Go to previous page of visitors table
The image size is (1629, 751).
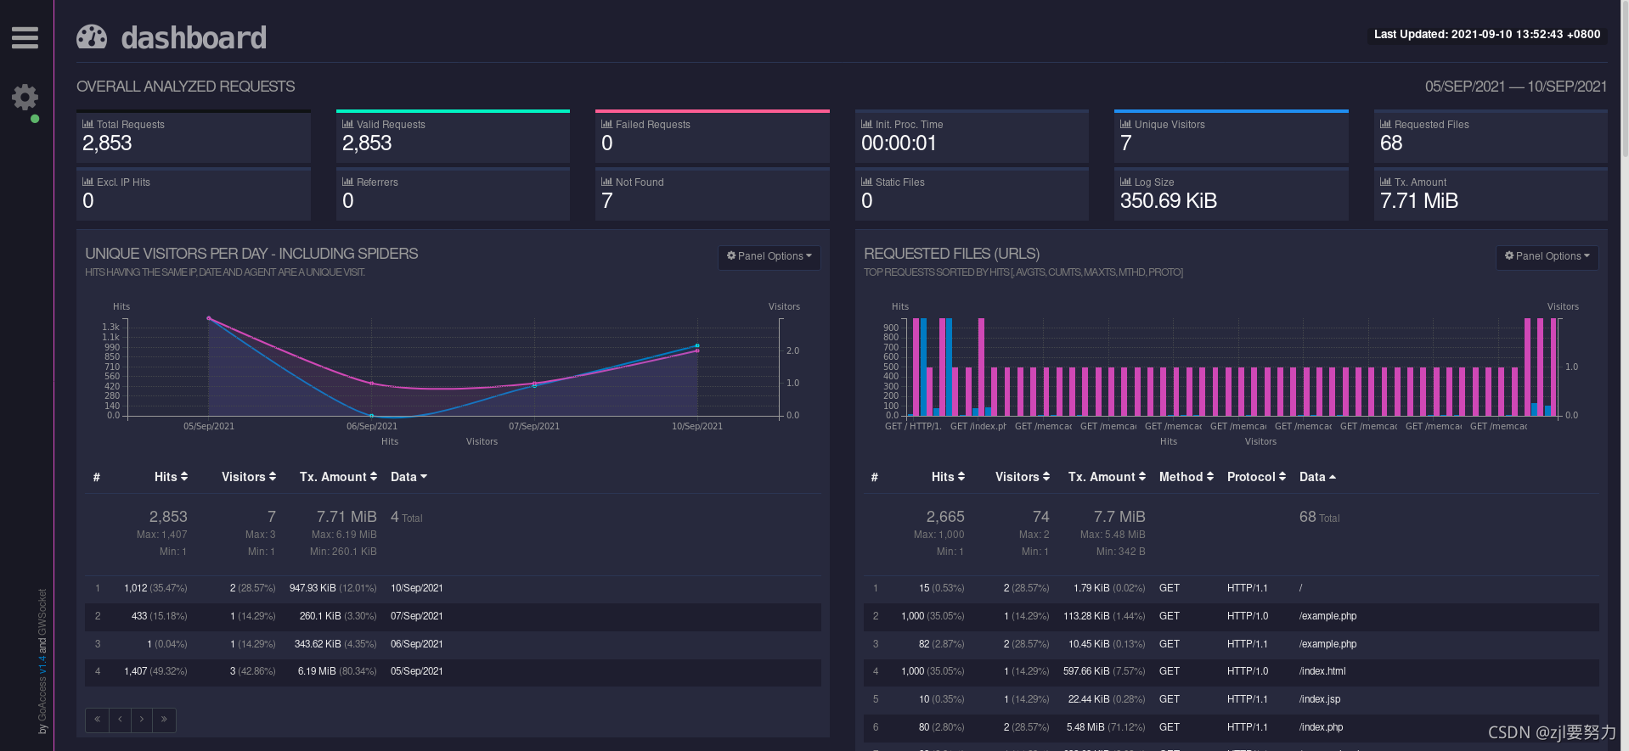point(120,720)
